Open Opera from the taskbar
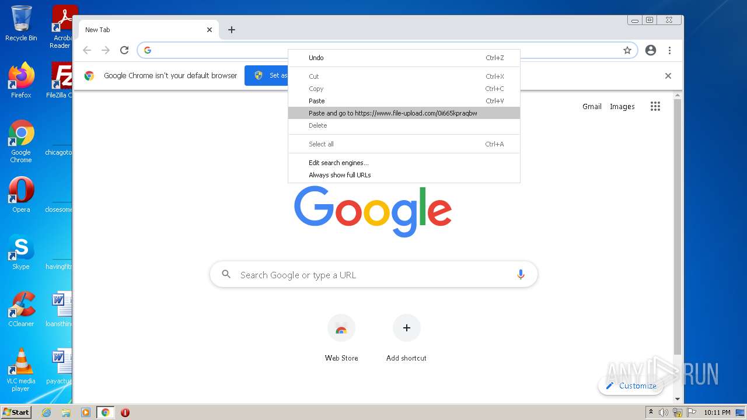The image size is (747, 420). [x=125, y=412]
